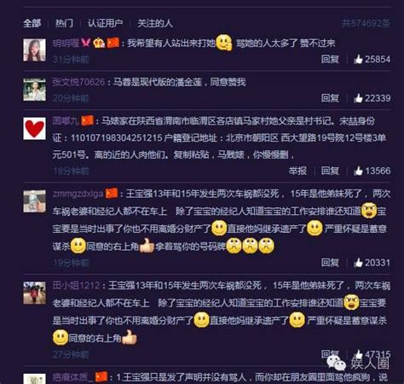The width and height of the screenshot is (404, 384).
Task: Click thumbs-up on 22339-like comment
Action: tap(358, 98)
